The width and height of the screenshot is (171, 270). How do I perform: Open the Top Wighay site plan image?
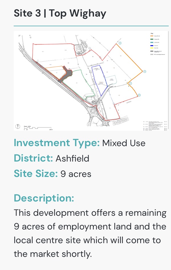point(91,80)
